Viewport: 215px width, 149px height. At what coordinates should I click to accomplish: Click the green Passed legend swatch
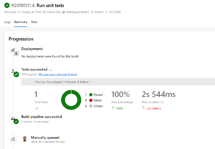point(91,95)
